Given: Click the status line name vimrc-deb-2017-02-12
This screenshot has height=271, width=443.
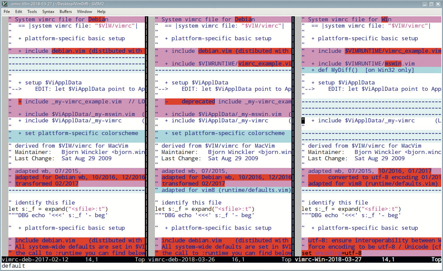Looking at the screenshot, I should pyautogui.click(x=35, y=259).
